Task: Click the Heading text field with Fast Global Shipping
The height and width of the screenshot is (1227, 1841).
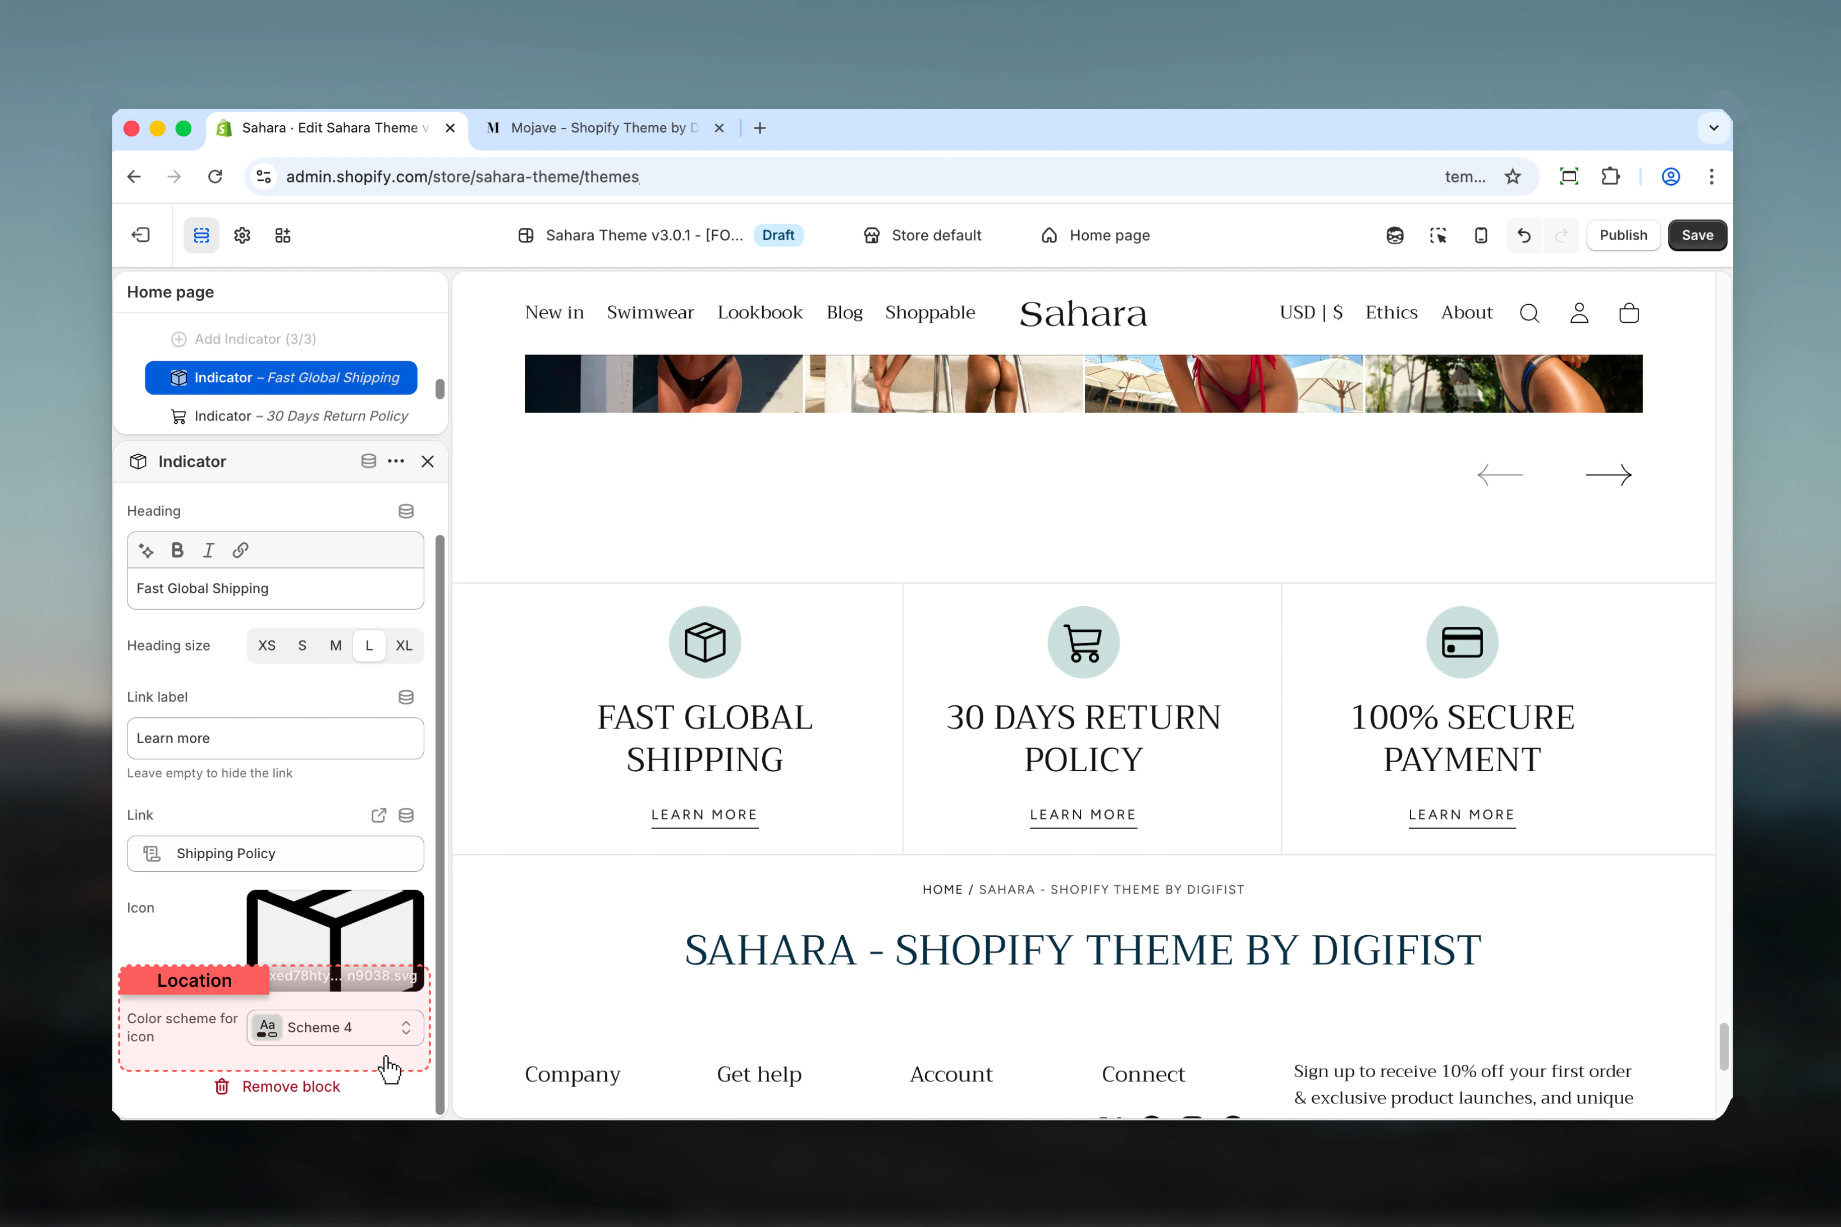Action: tap(276, 588)
